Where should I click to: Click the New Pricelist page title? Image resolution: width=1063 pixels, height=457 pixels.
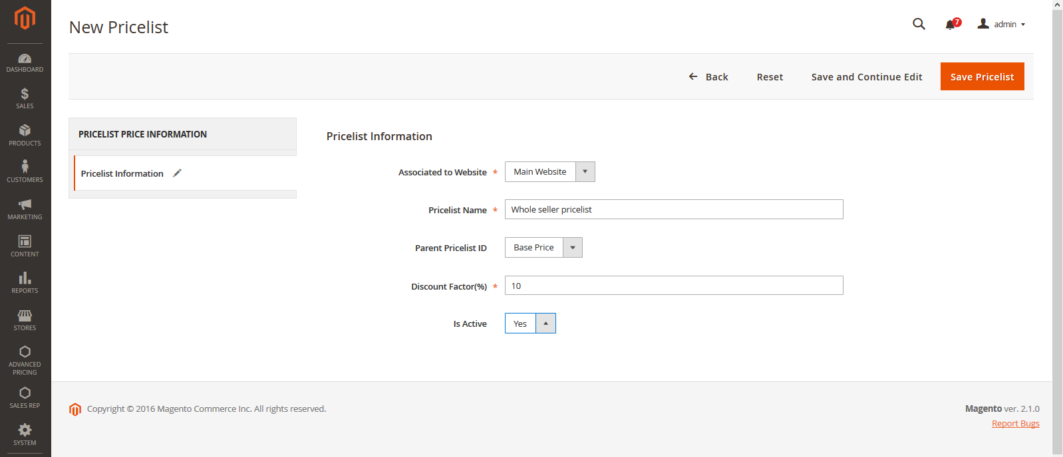[118, 27]
